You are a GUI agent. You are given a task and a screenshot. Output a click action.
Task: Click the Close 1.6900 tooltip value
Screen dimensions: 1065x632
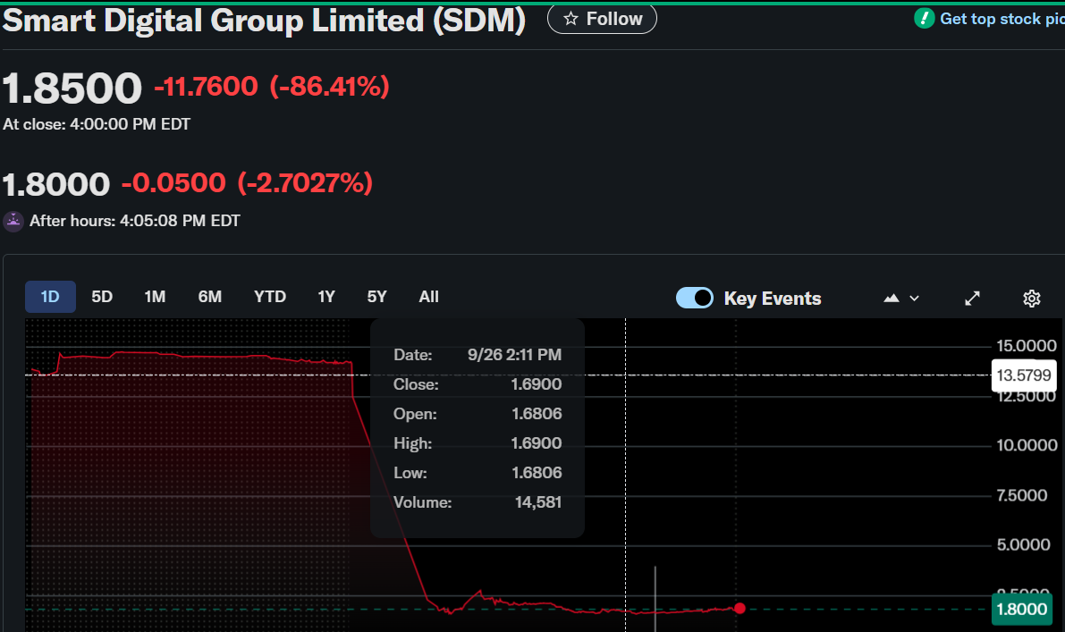[537, 384]
